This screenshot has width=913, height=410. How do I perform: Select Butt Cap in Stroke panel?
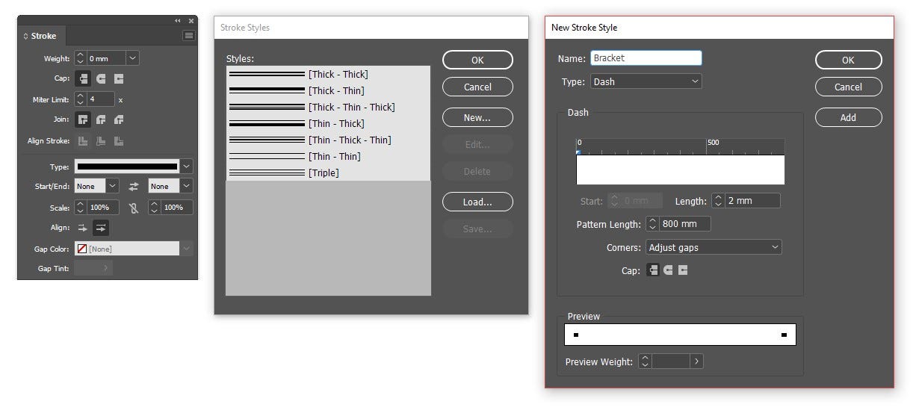point(83,78)
